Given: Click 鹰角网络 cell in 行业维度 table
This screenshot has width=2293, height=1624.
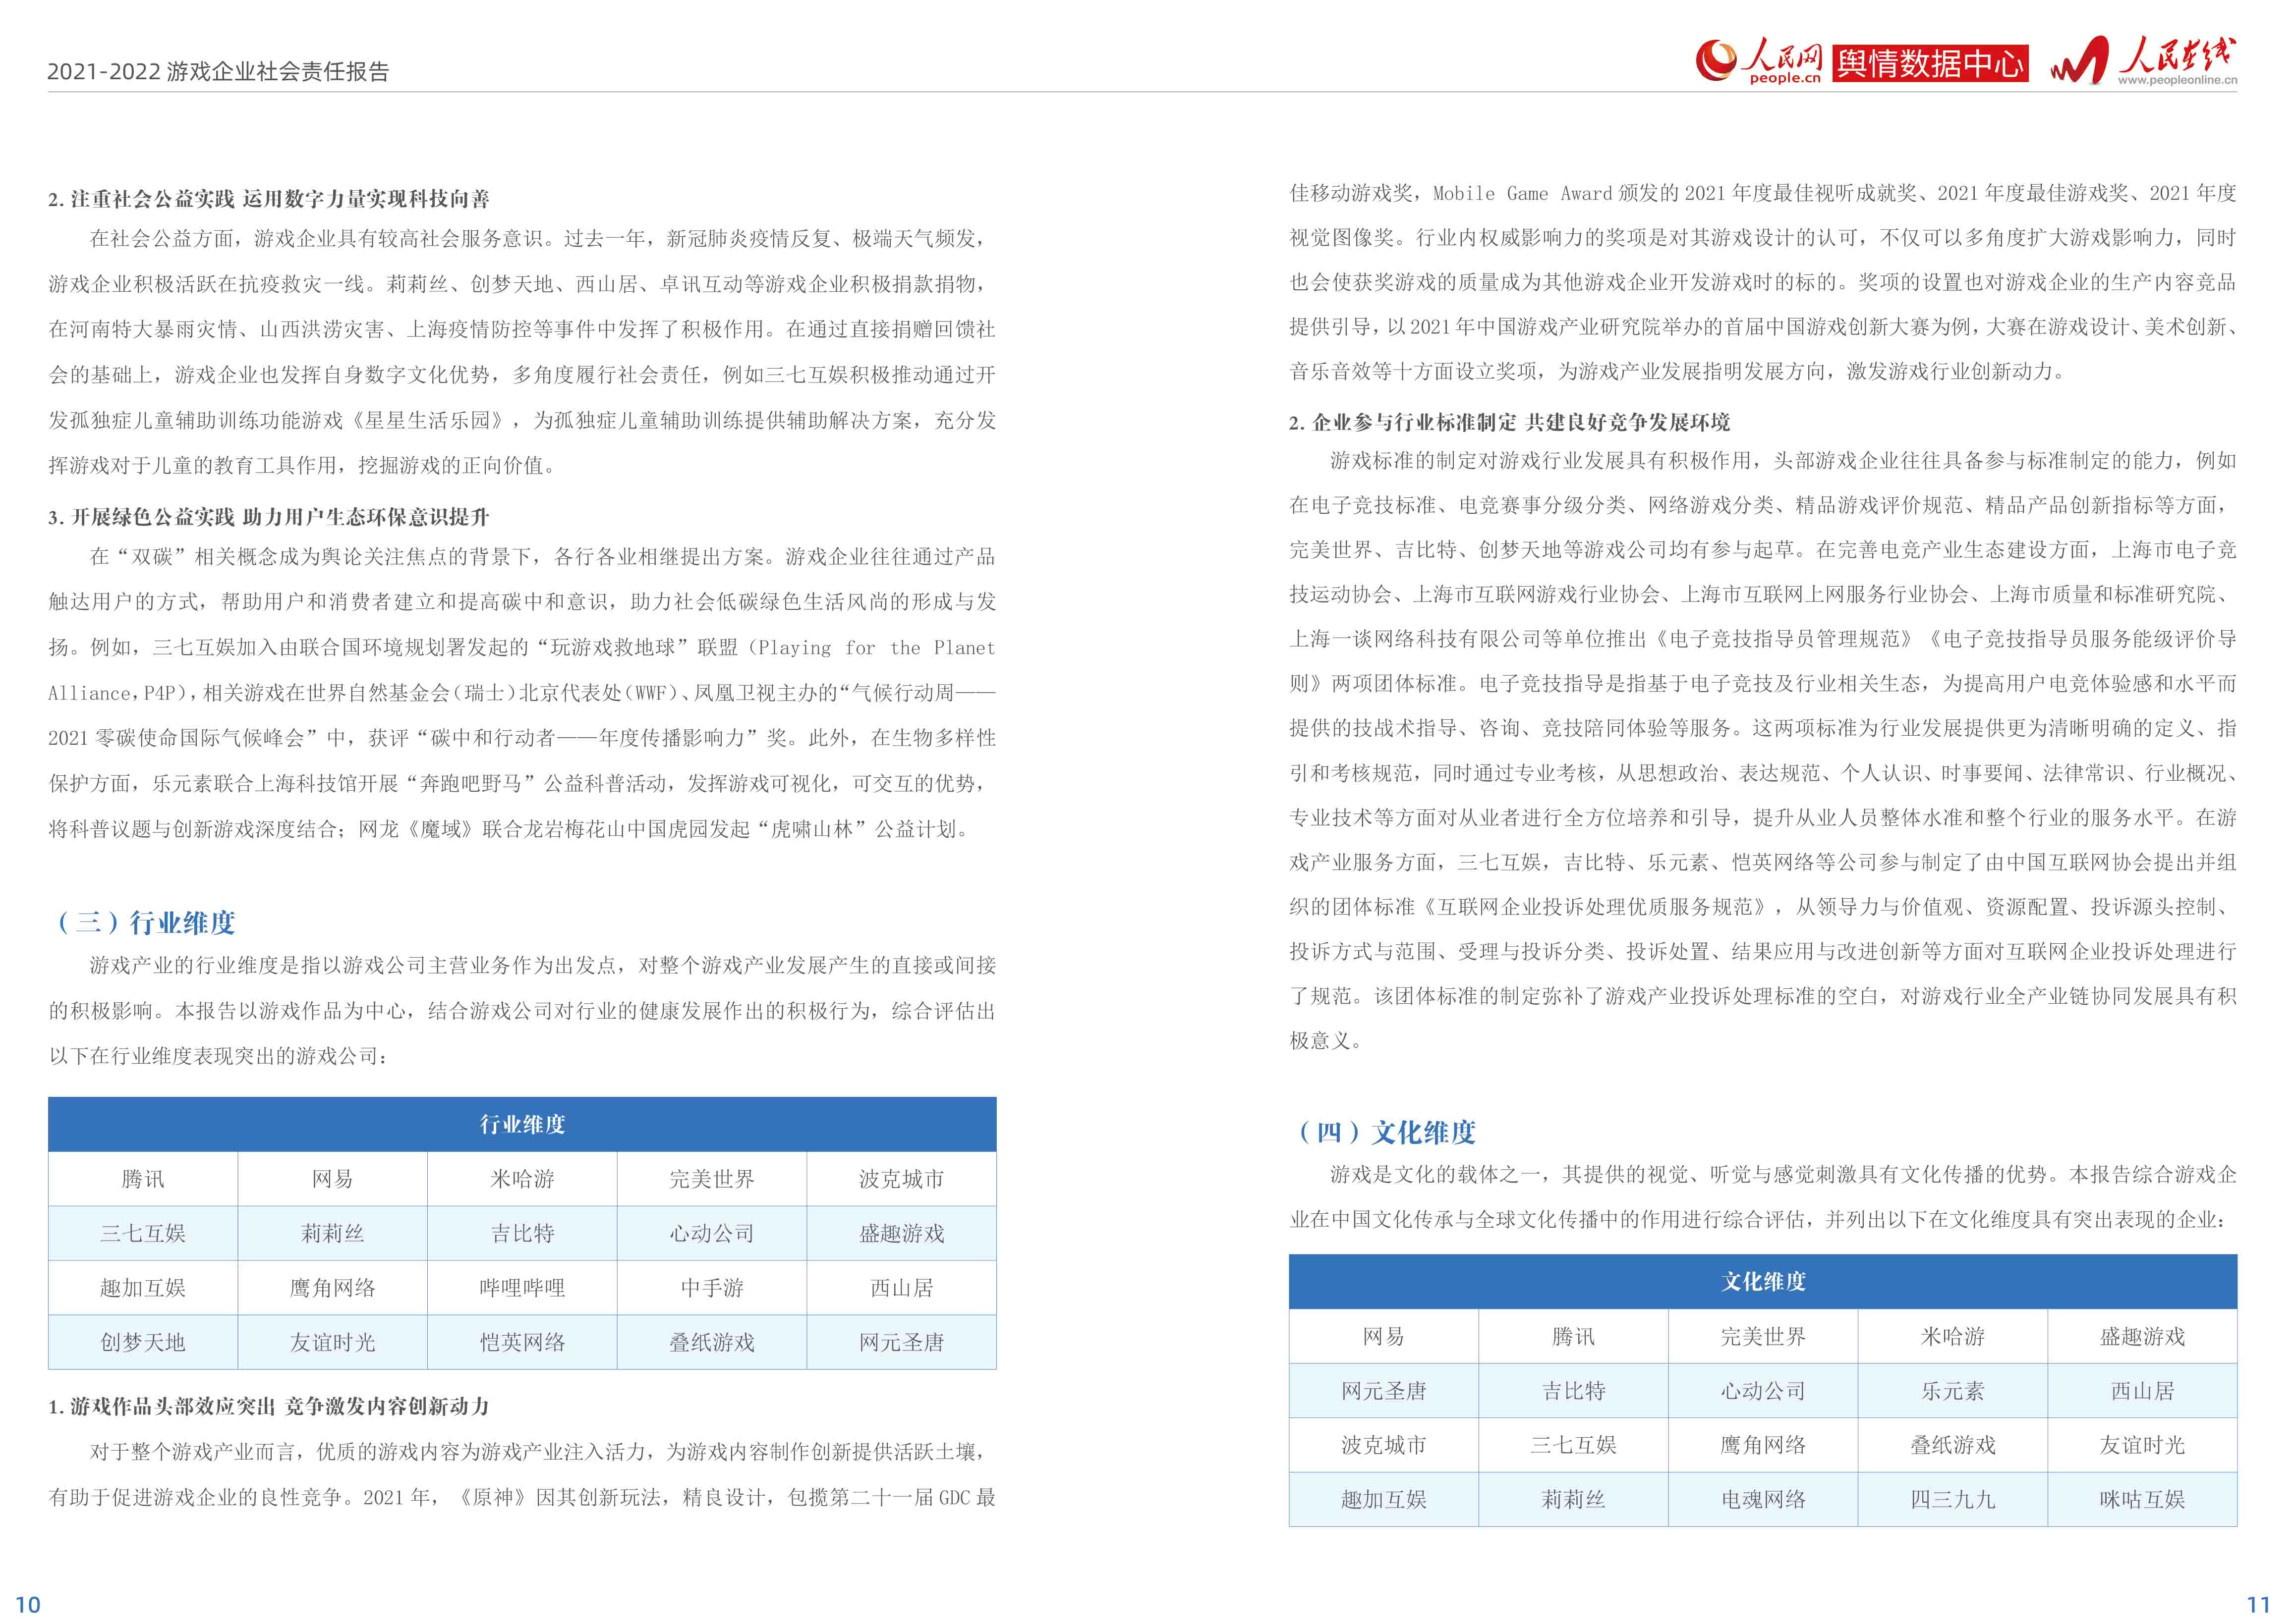Looking at the screenshot, I should (x=332, y=1288).
